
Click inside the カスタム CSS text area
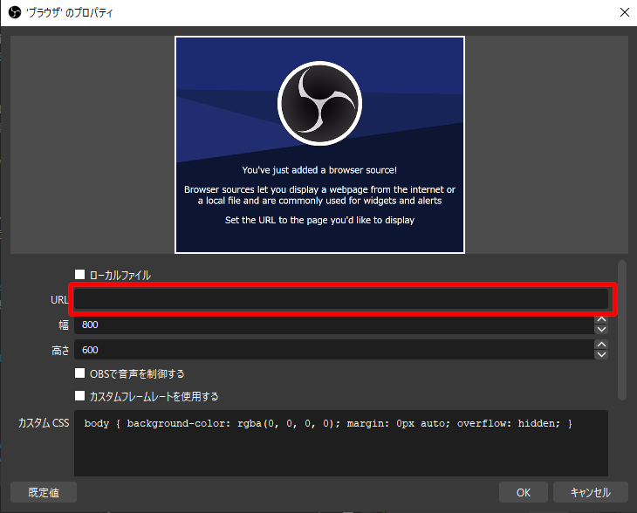(x=341, y=443)
